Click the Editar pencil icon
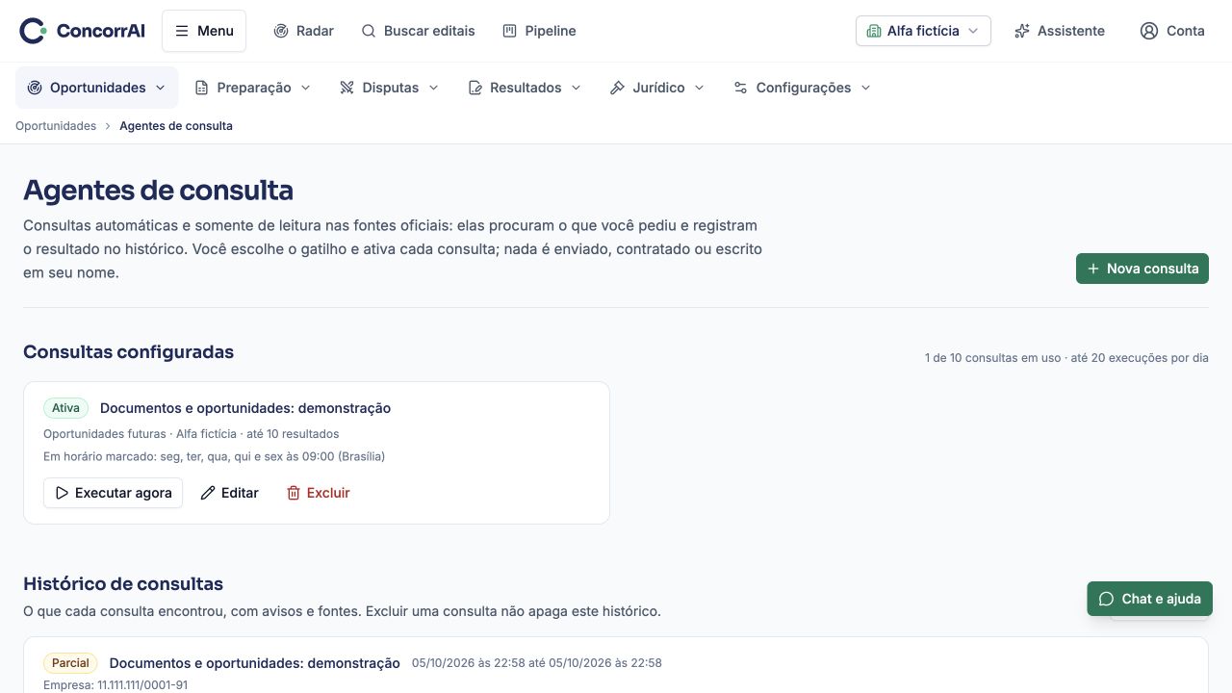This screenshot has width=1232, height=693. click(x=208, y=493)
